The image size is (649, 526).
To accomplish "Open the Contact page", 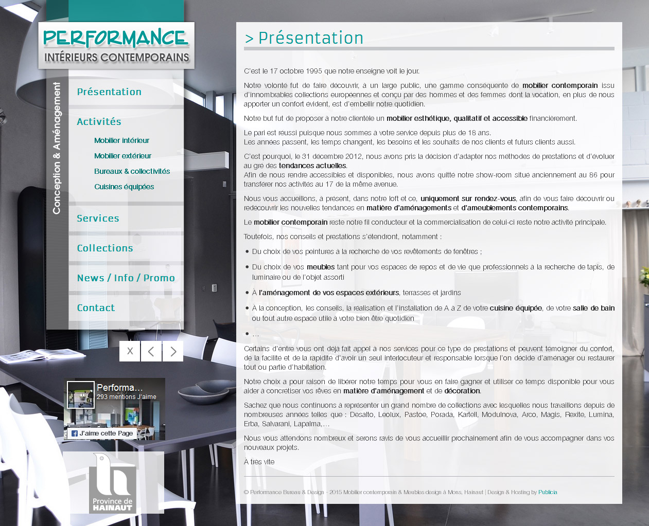I will [x=96, y=308].
